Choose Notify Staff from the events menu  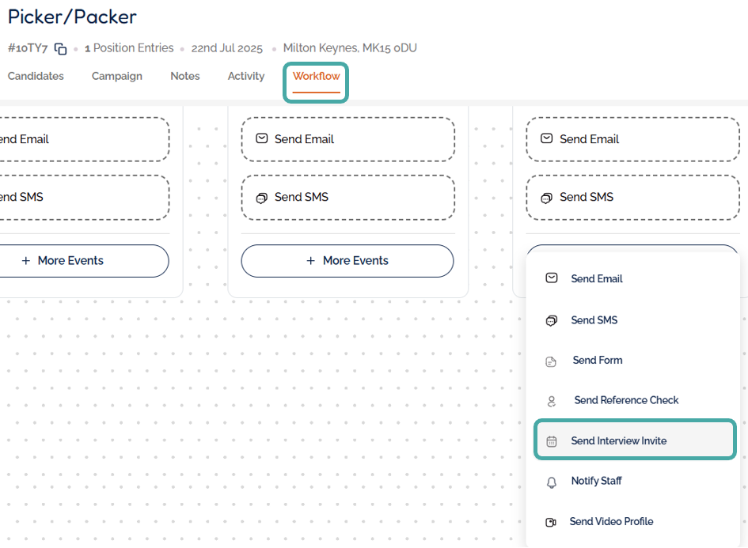click(x=596, y=481)
